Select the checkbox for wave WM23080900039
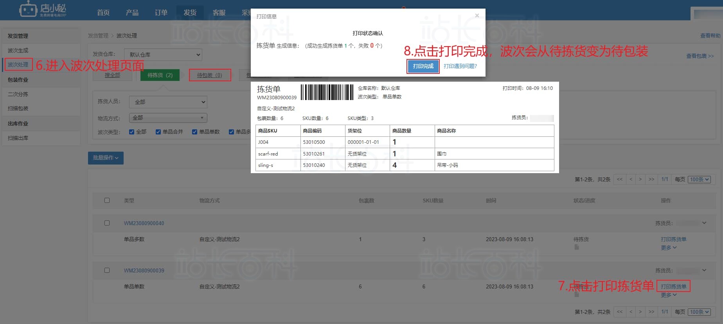 107,270
